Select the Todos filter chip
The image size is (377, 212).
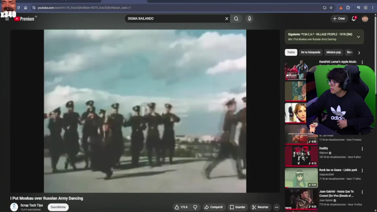point(291,52)
